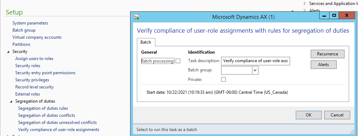The image size is (358, 136).
Task: Click the Task description input field
Action: 256,61
